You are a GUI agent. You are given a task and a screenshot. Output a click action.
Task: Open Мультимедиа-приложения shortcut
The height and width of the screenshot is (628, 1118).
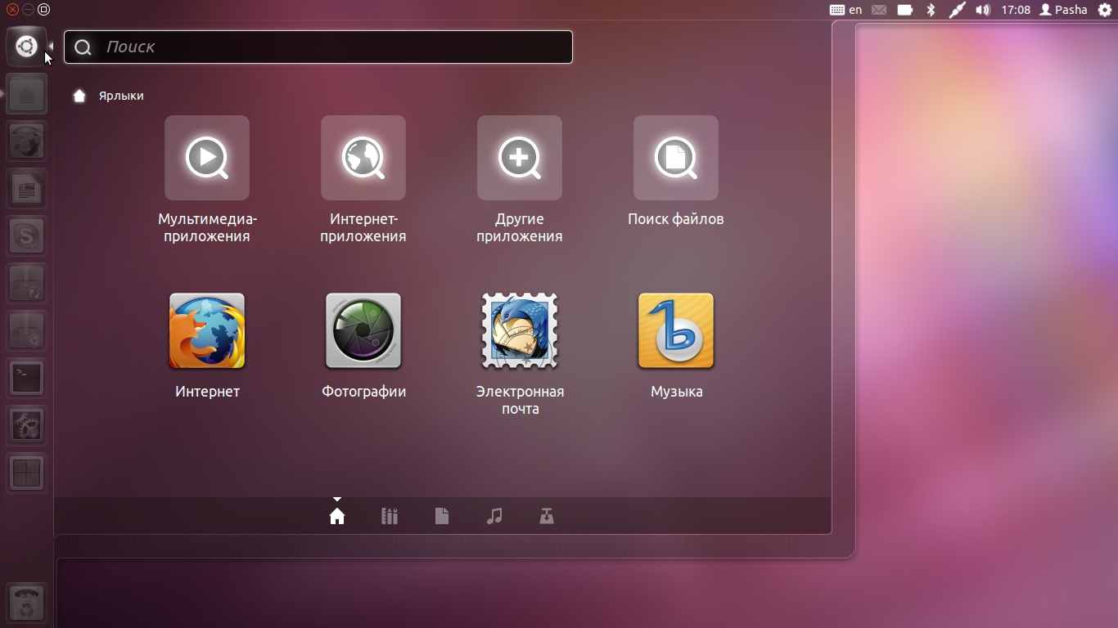207,158
